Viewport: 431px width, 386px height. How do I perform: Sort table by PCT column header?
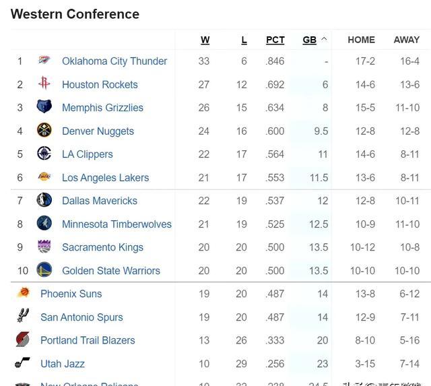click(275, 40)
